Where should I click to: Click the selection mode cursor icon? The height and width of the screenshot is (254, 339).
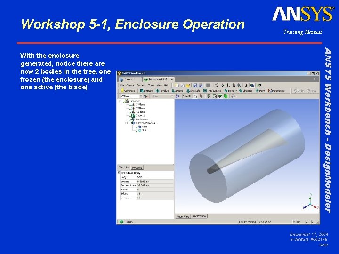(195, 96)
